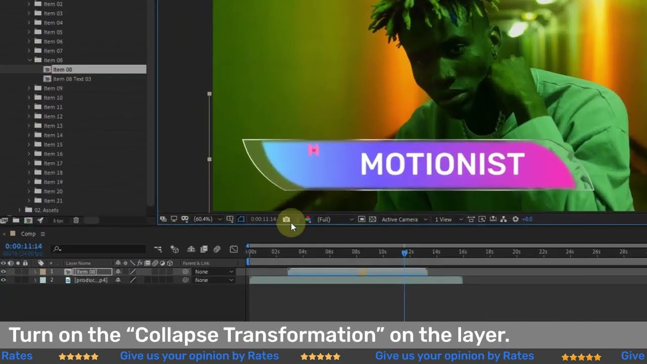Hide the produc...p4 layer eye toggle

coord(4,280)
